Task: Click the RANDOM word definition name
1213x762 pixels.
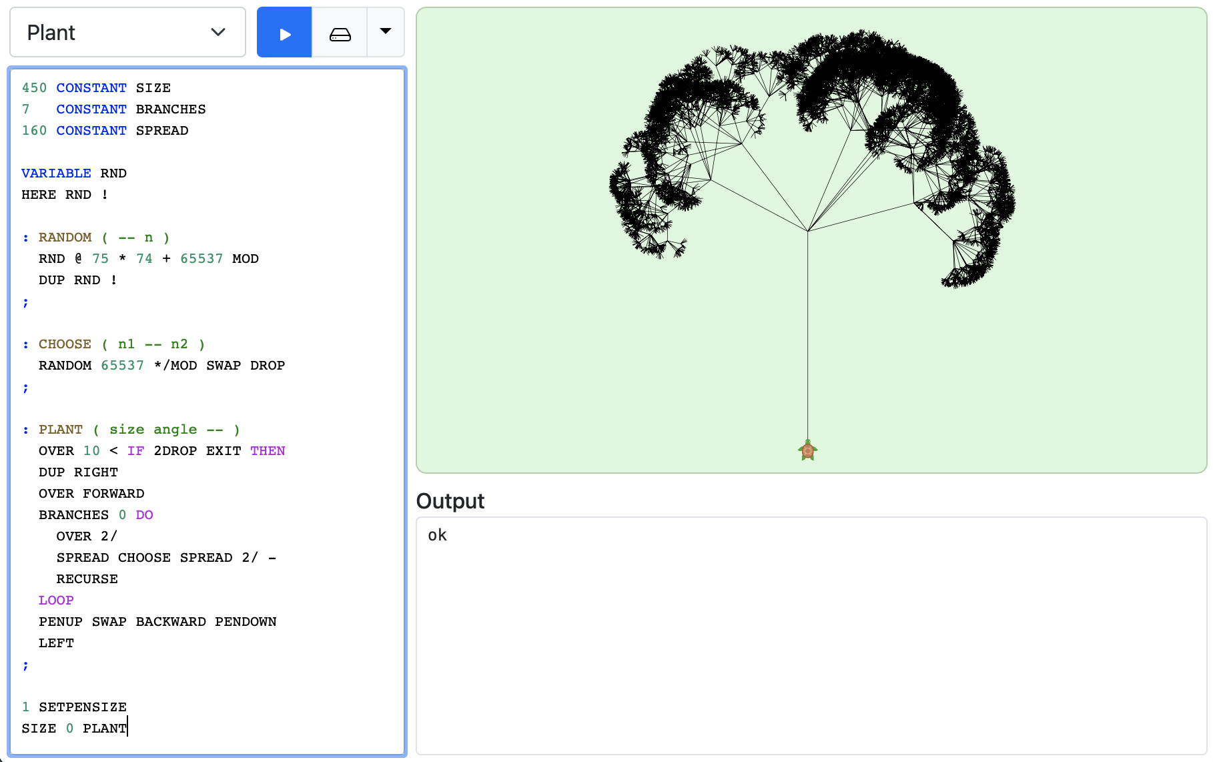Action: point(65,238)
